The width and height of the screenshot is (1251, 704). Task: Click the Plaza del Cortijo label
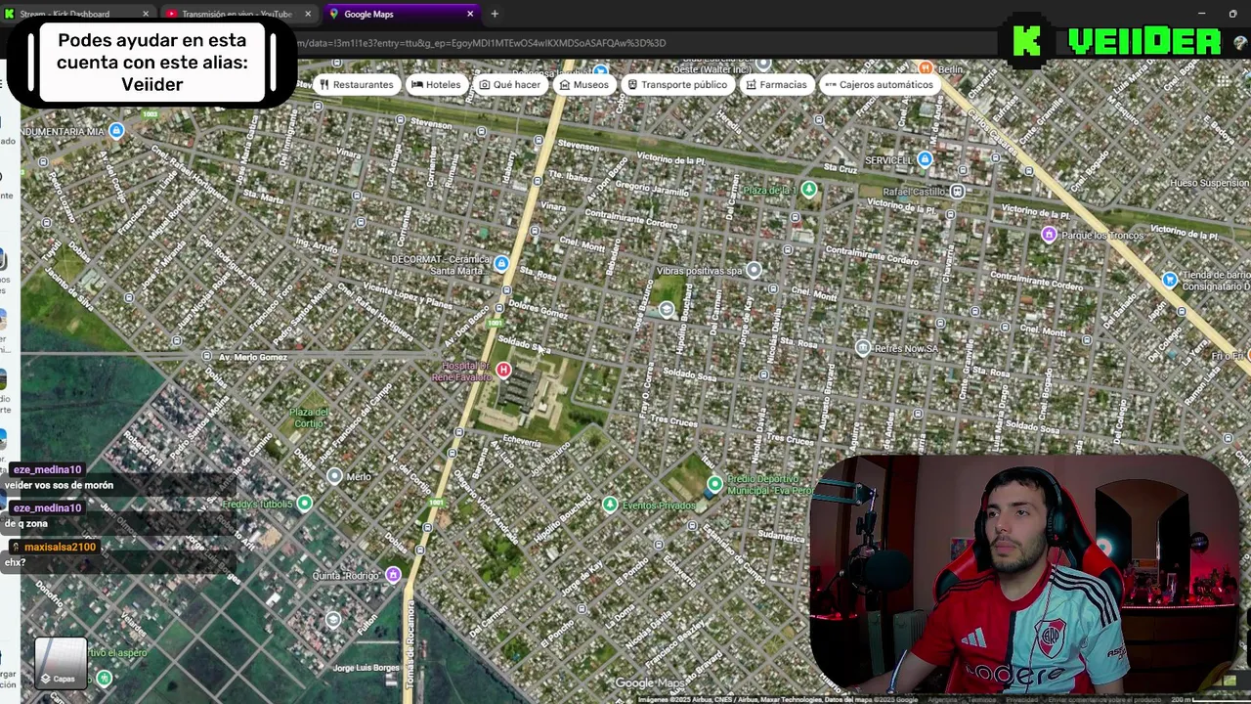(x=310, y=418)
